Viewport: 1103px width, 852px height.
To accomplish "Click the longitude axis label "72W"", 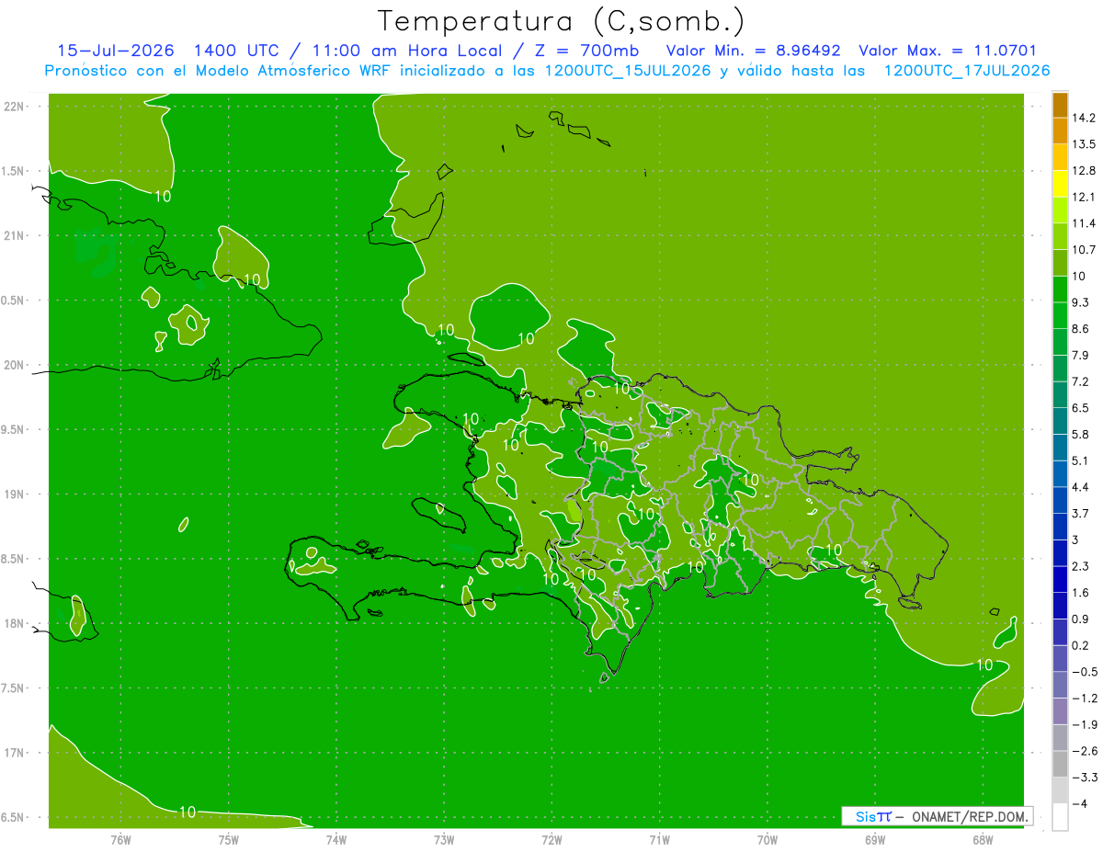I will [x=551, y=839].
